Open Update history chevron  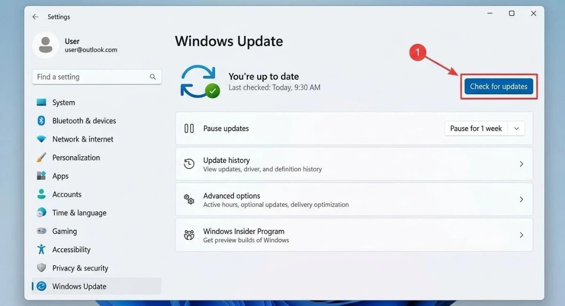pyautogui.click(x=521, y=164)
